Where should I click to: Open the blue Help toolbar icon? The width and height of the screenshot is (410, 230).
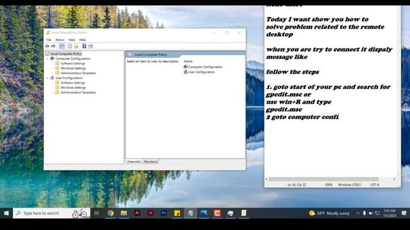[84, 46]
